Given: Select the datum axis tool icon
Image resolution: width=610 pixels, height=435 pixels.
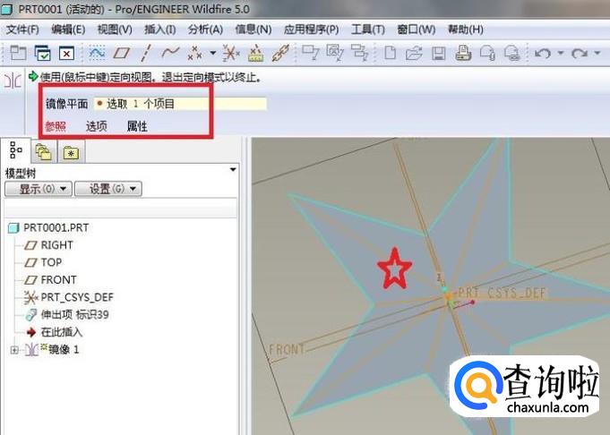Looking at the screenshot, I should [146, 53].
